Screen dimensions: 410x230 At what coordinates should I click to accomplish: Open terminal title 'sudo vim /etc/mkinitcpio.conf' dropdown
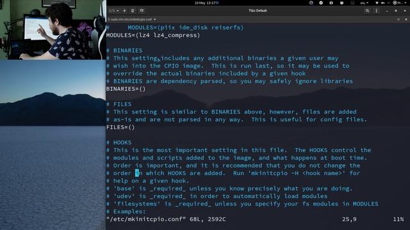coord(132,19)
